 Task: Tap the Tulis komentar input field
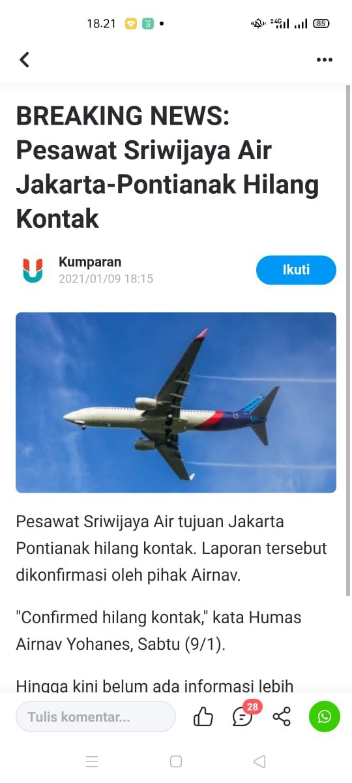click(x=96, y=716)
